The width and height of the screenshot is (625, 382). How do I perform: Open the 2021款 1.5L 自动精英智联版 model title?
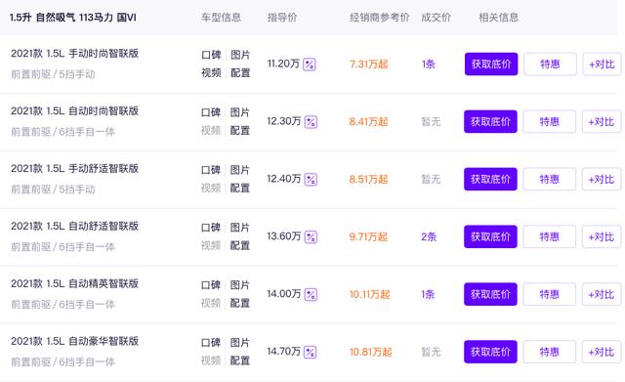pos(74,283)
